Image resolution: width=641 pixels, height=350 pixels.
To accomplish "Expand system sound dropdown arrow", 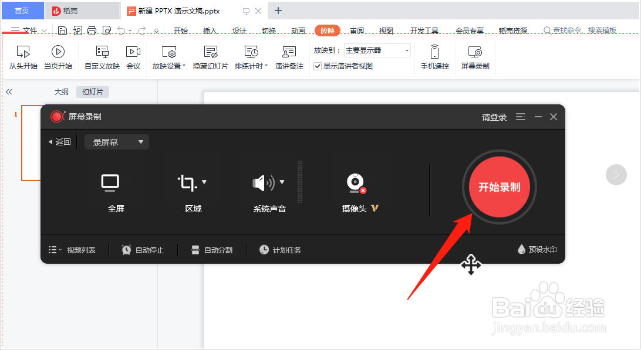I will (282, 182).
